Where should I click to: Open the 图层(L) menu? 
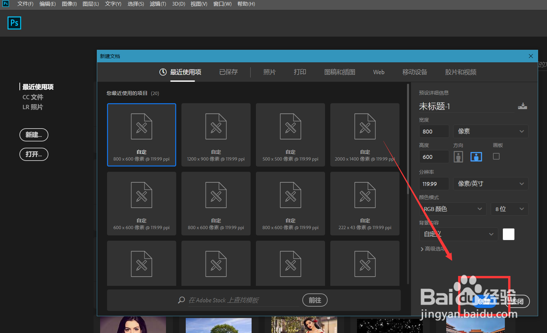coord(91,4)
